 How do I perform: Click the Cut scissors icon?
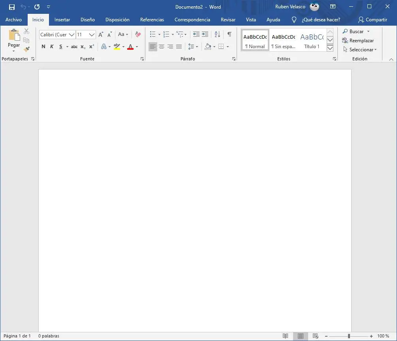coord(26,31)
